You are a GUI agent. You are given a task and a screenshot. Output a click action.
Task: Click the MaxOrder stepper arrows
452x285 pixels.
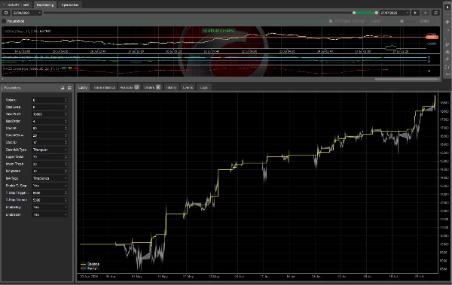(x=66, y=121)
